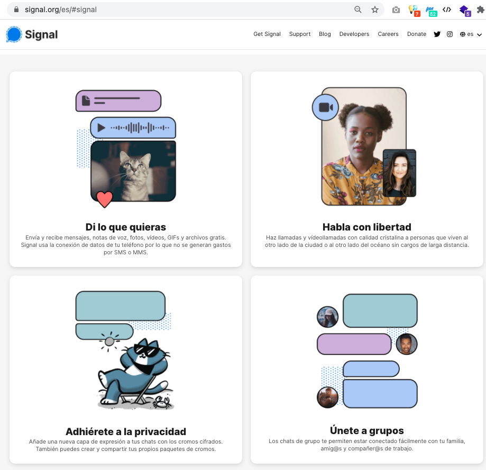This screenshot has height=470, width=486.
Task: Open the Careers page
Action: (x=388, y=34)
